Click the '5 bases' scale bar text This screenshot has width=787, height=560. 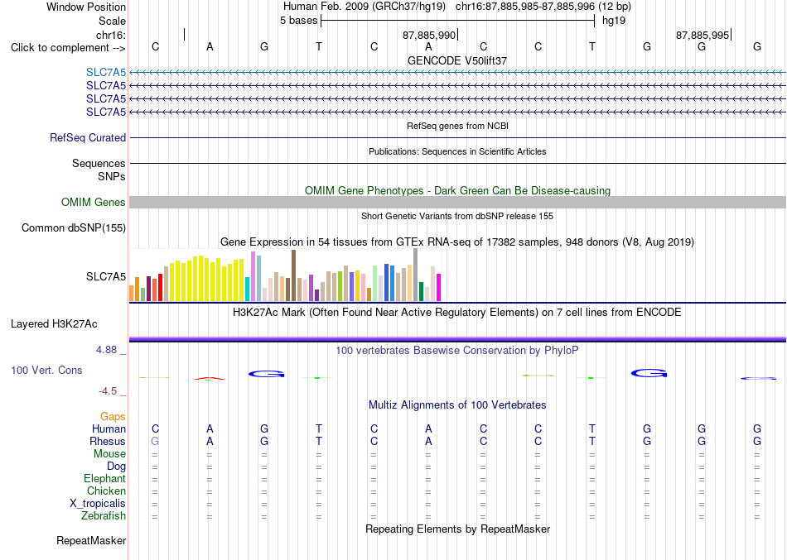(x=298, y=21)
